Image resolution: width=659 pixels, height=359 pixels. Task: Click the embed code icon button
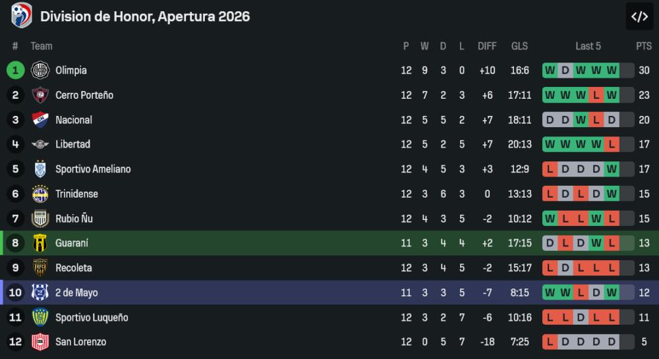point(639,16)
